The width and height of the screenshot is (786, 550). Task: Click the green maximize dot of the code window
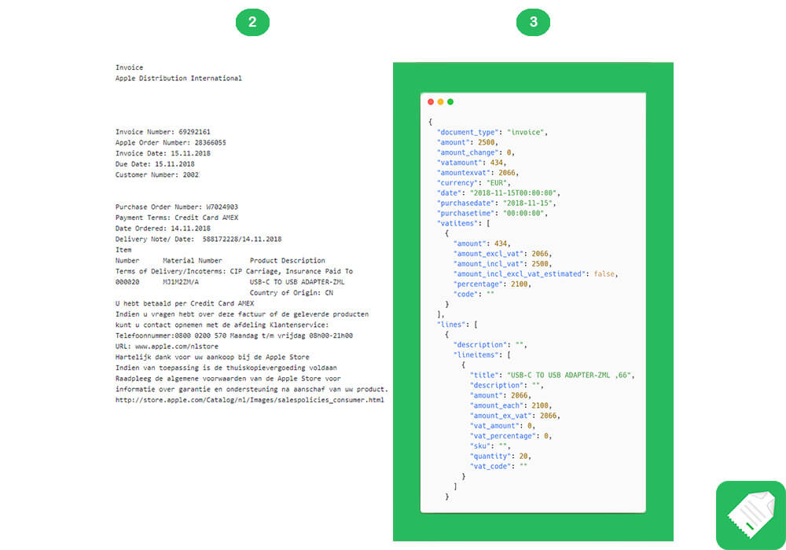point(450,101)
